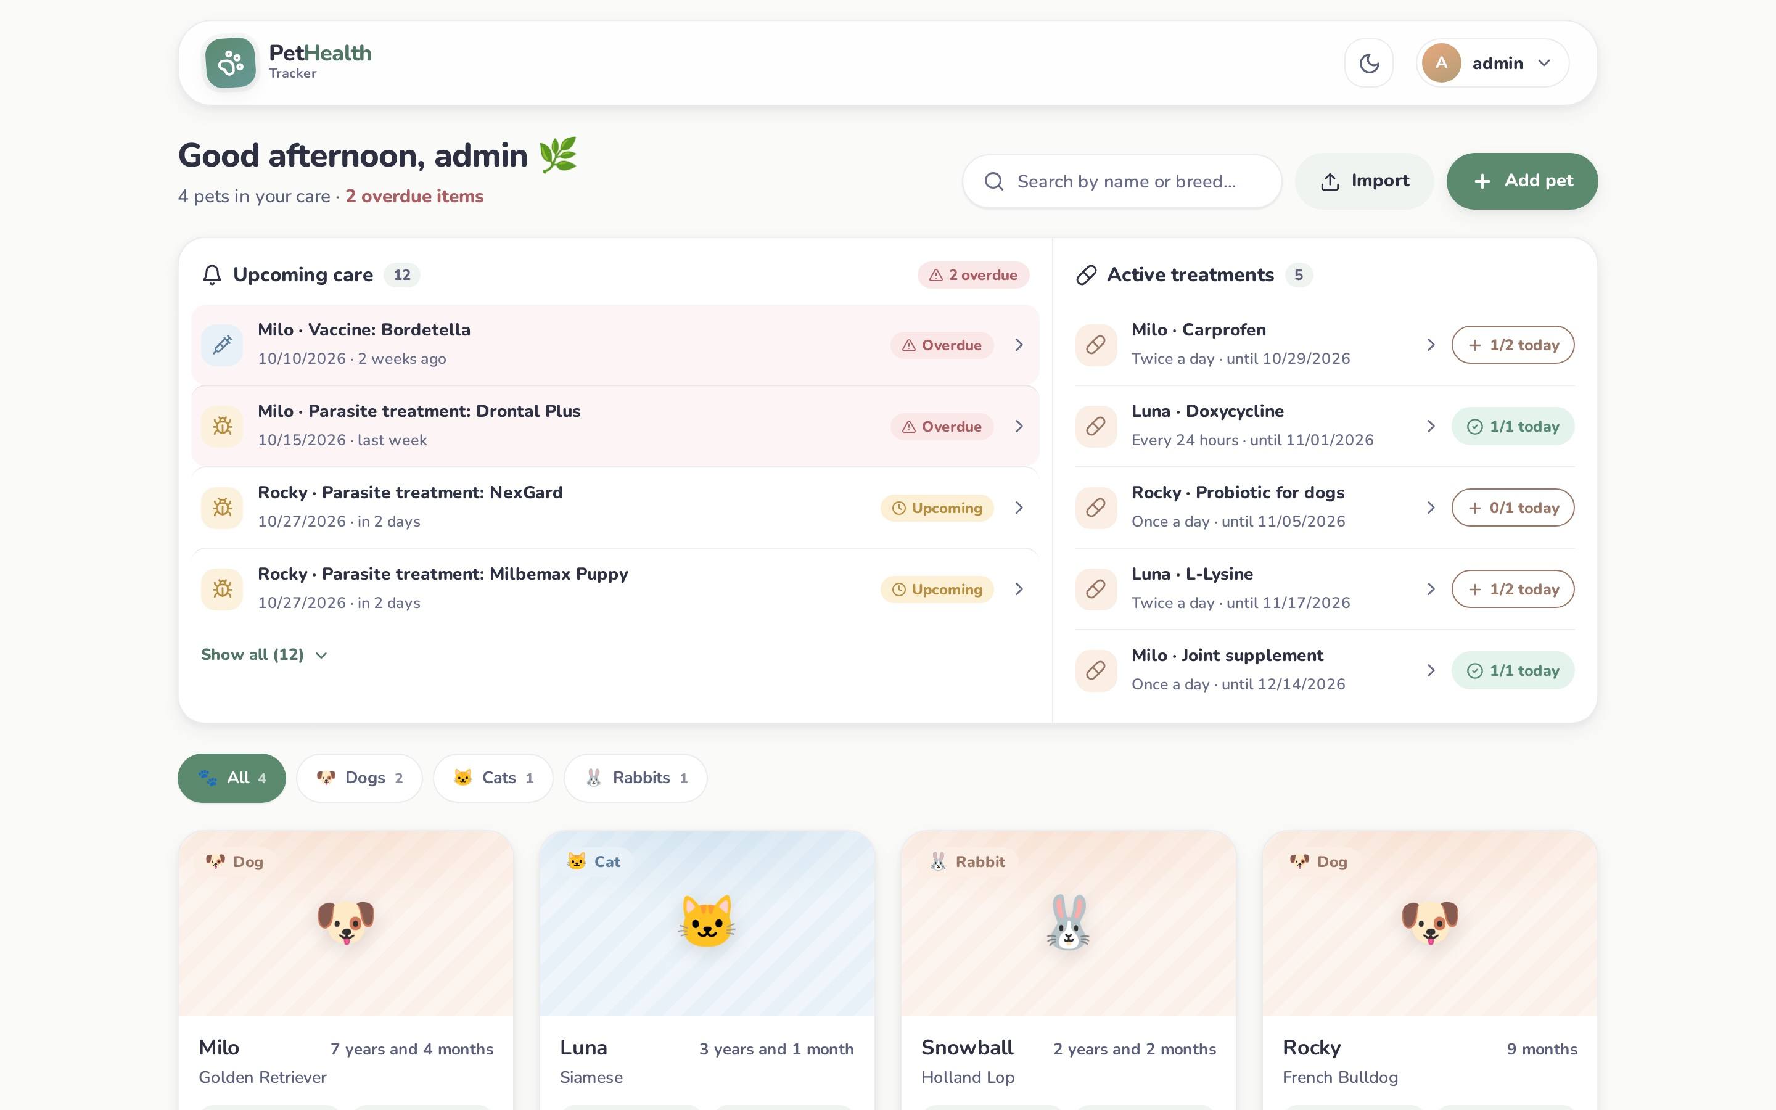The width and height of the screenshot is (1776, 1110).
Task: Open Rocky's dog photo card
Action: click(x=1429, y=924)
